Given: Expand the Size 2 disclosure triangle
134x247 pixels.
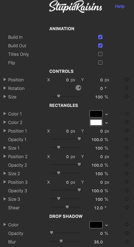Looking at the screenshot, I should 5,173.
